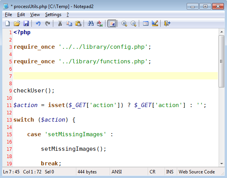Save the file using the floppy disk icon

click(x=26, y=23)
